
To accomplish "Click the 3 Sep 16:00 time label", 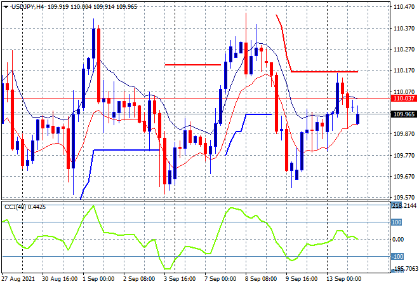I will pos(180,279).
